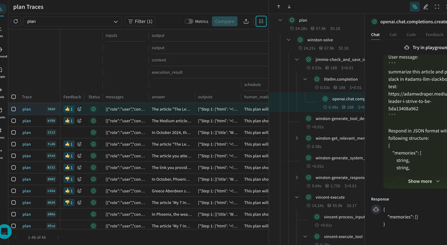Switch to the Feedback tab
The width and height of the screenshot is (447, 245).
pos(434,35)
